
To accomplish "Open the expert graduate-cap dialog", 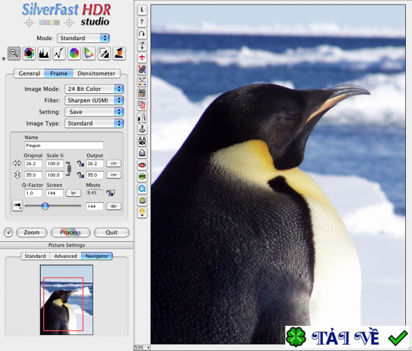I will [x=119, y=52].
